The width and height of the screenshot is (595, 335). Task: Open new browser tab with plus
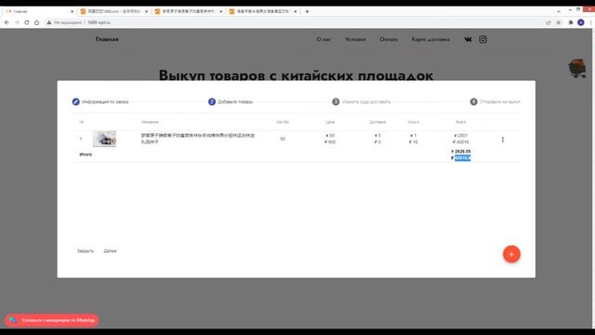click(x=307, y=11)
